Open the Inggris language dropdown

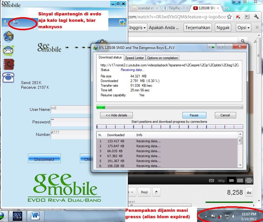coord(137,28)
